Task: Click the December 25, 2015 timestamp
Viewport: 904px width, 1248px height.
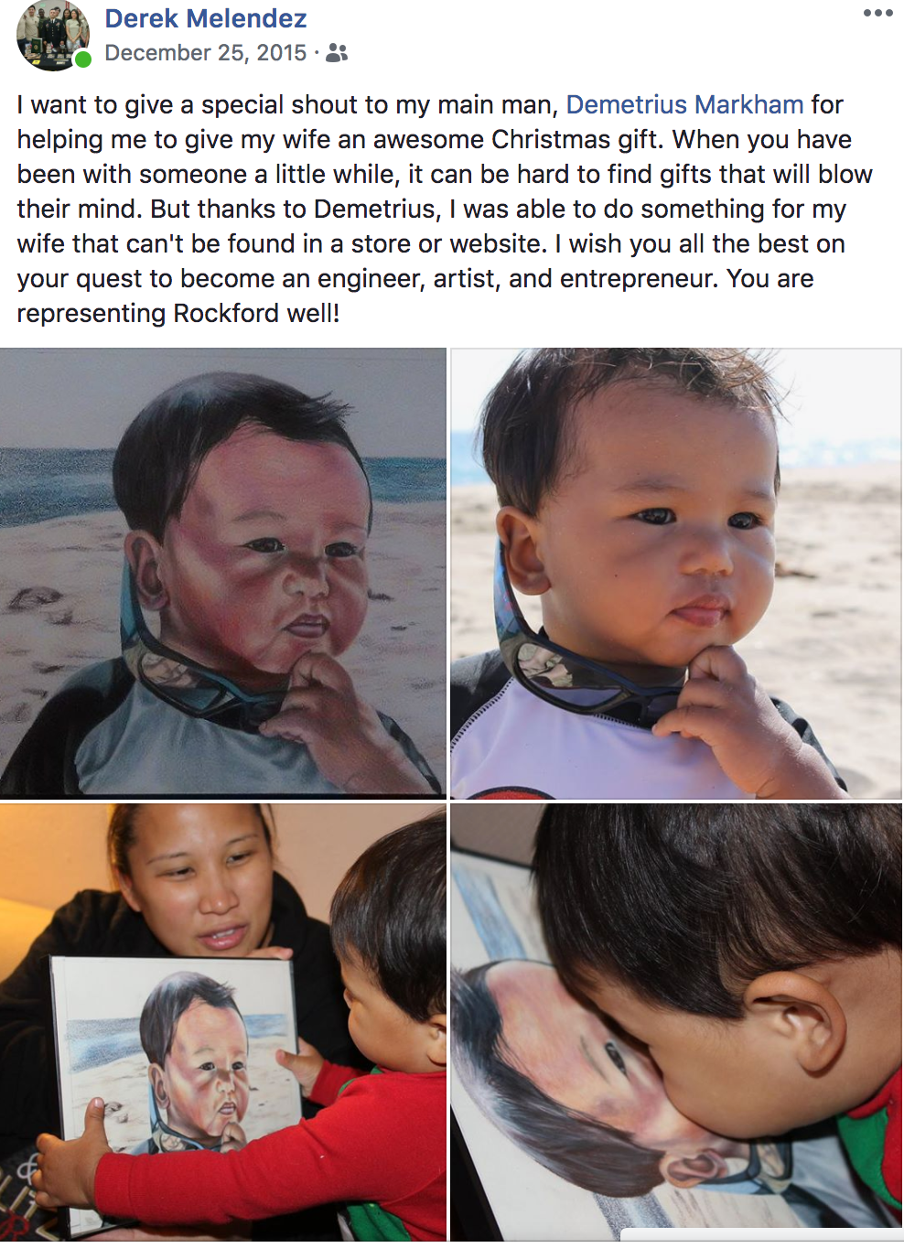Action: pyautogui.click(x=206, y=53)
